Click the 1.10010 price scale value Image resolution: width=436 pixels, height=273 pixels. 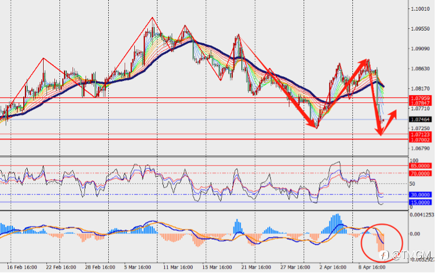(420, 9)
